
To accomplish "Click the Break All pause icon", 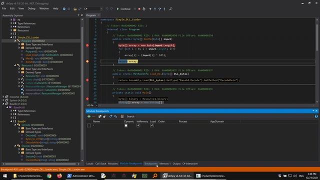I will [x=134, y=9].
